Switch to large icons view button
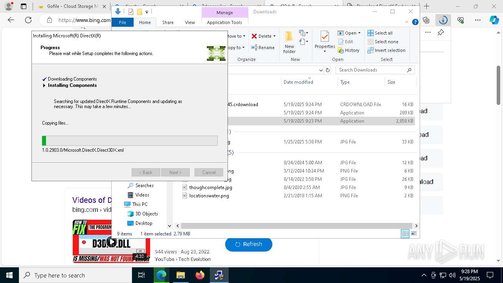503x283 pixels. click(413, 234)
